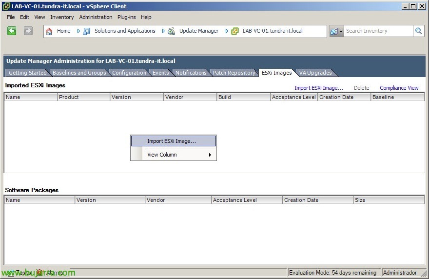The image size is (429, 279).
Task: Choose Import ESXi Image in context menu
Action: coord(174,141)
